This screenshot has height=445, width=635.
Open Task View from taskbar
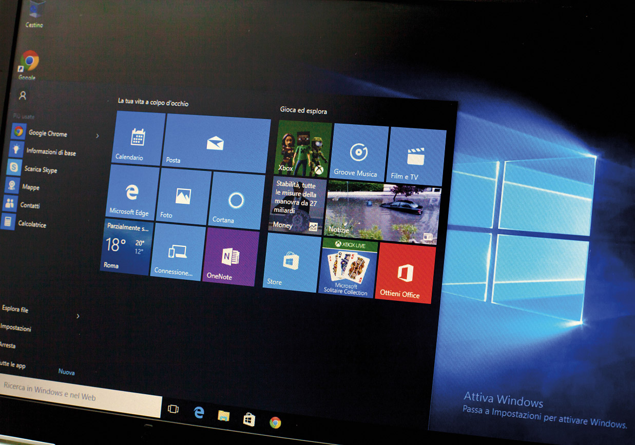pos(174,409)
